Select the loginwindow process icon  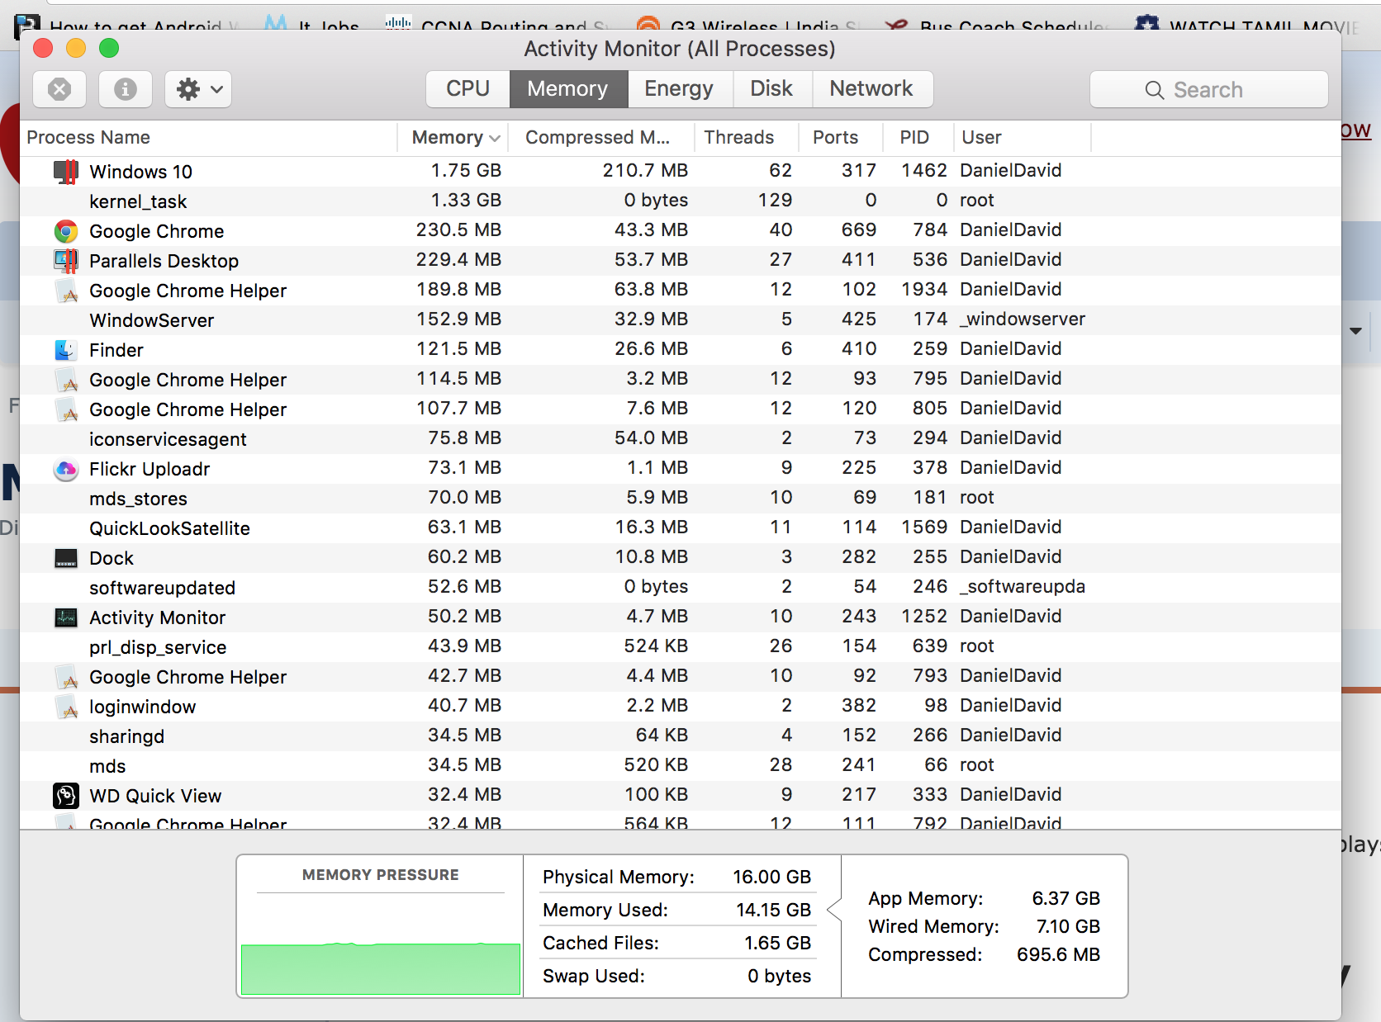point(66,707)
